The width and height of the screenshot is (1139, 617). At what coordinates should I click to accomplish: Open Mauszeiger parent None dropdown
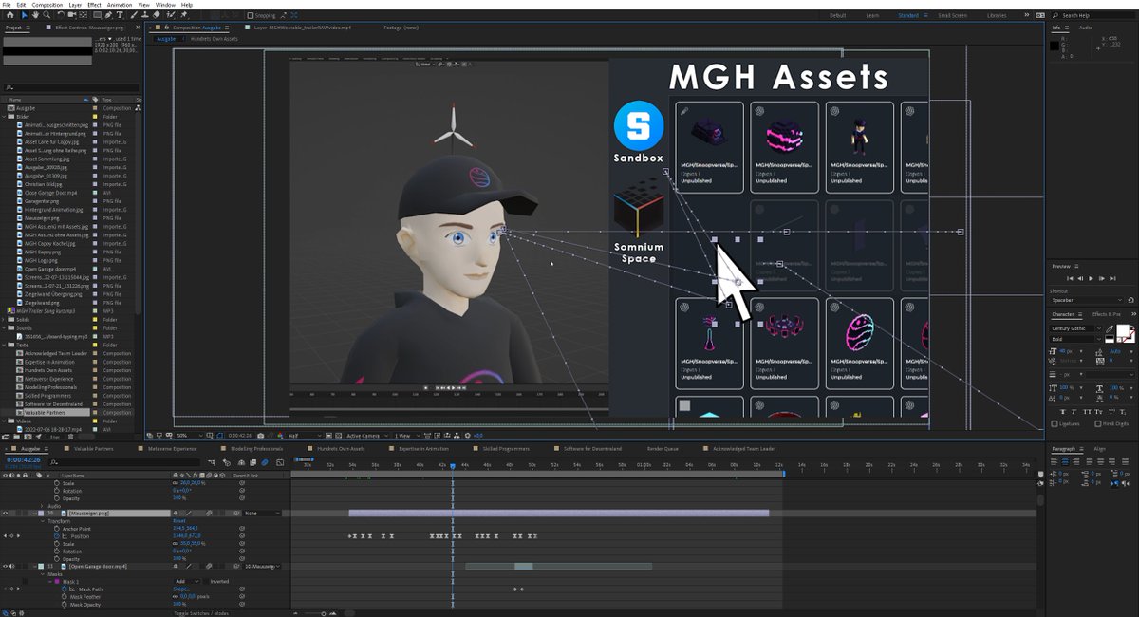click(262, 514)
